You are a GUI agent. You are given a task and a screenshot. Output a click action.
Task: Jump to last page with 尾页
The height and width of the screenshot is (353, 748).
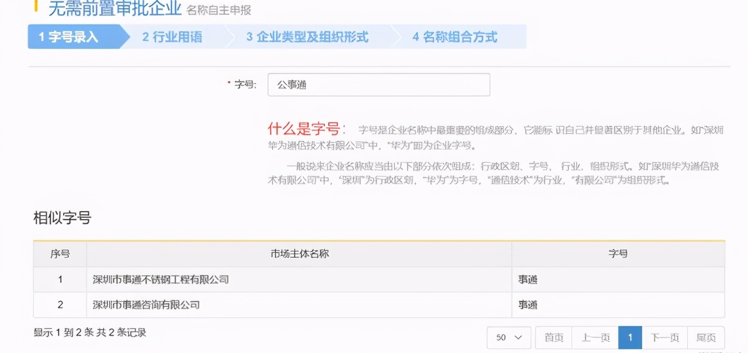[706, 338]
